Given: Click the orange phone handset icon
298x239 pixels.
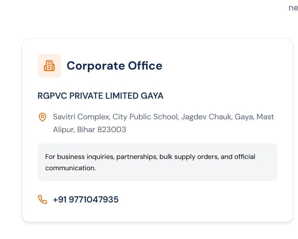Looking at the screenshot, I should click(x=42, y=200).
